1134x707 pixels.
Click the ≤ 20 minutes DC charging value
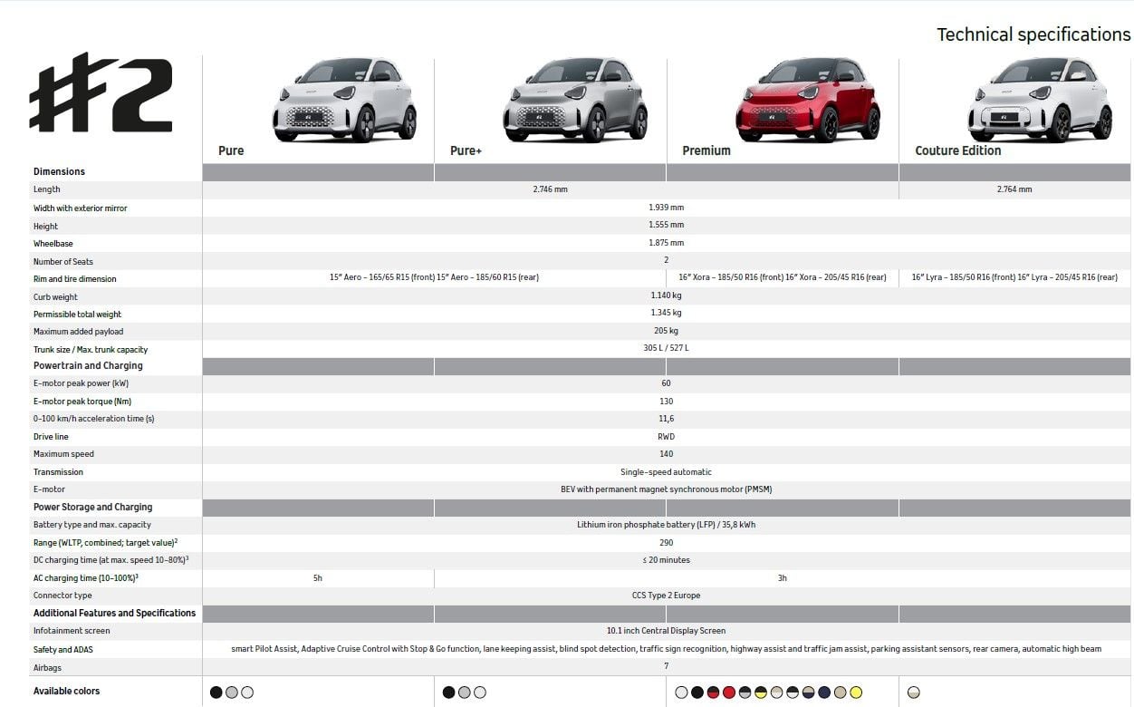point(667,560)
